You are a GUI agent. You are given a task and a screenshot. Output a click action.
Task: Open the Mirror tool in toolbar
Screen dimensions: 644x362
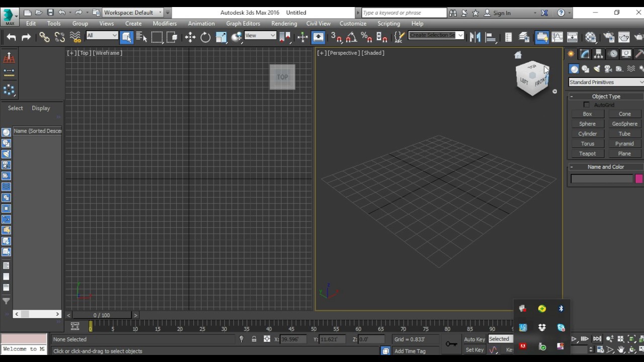(474, 37)
